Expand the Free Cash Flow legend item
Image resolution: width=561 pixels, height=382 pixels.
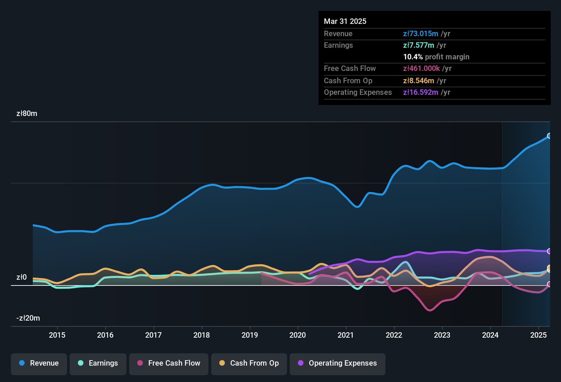coord(168,363)
